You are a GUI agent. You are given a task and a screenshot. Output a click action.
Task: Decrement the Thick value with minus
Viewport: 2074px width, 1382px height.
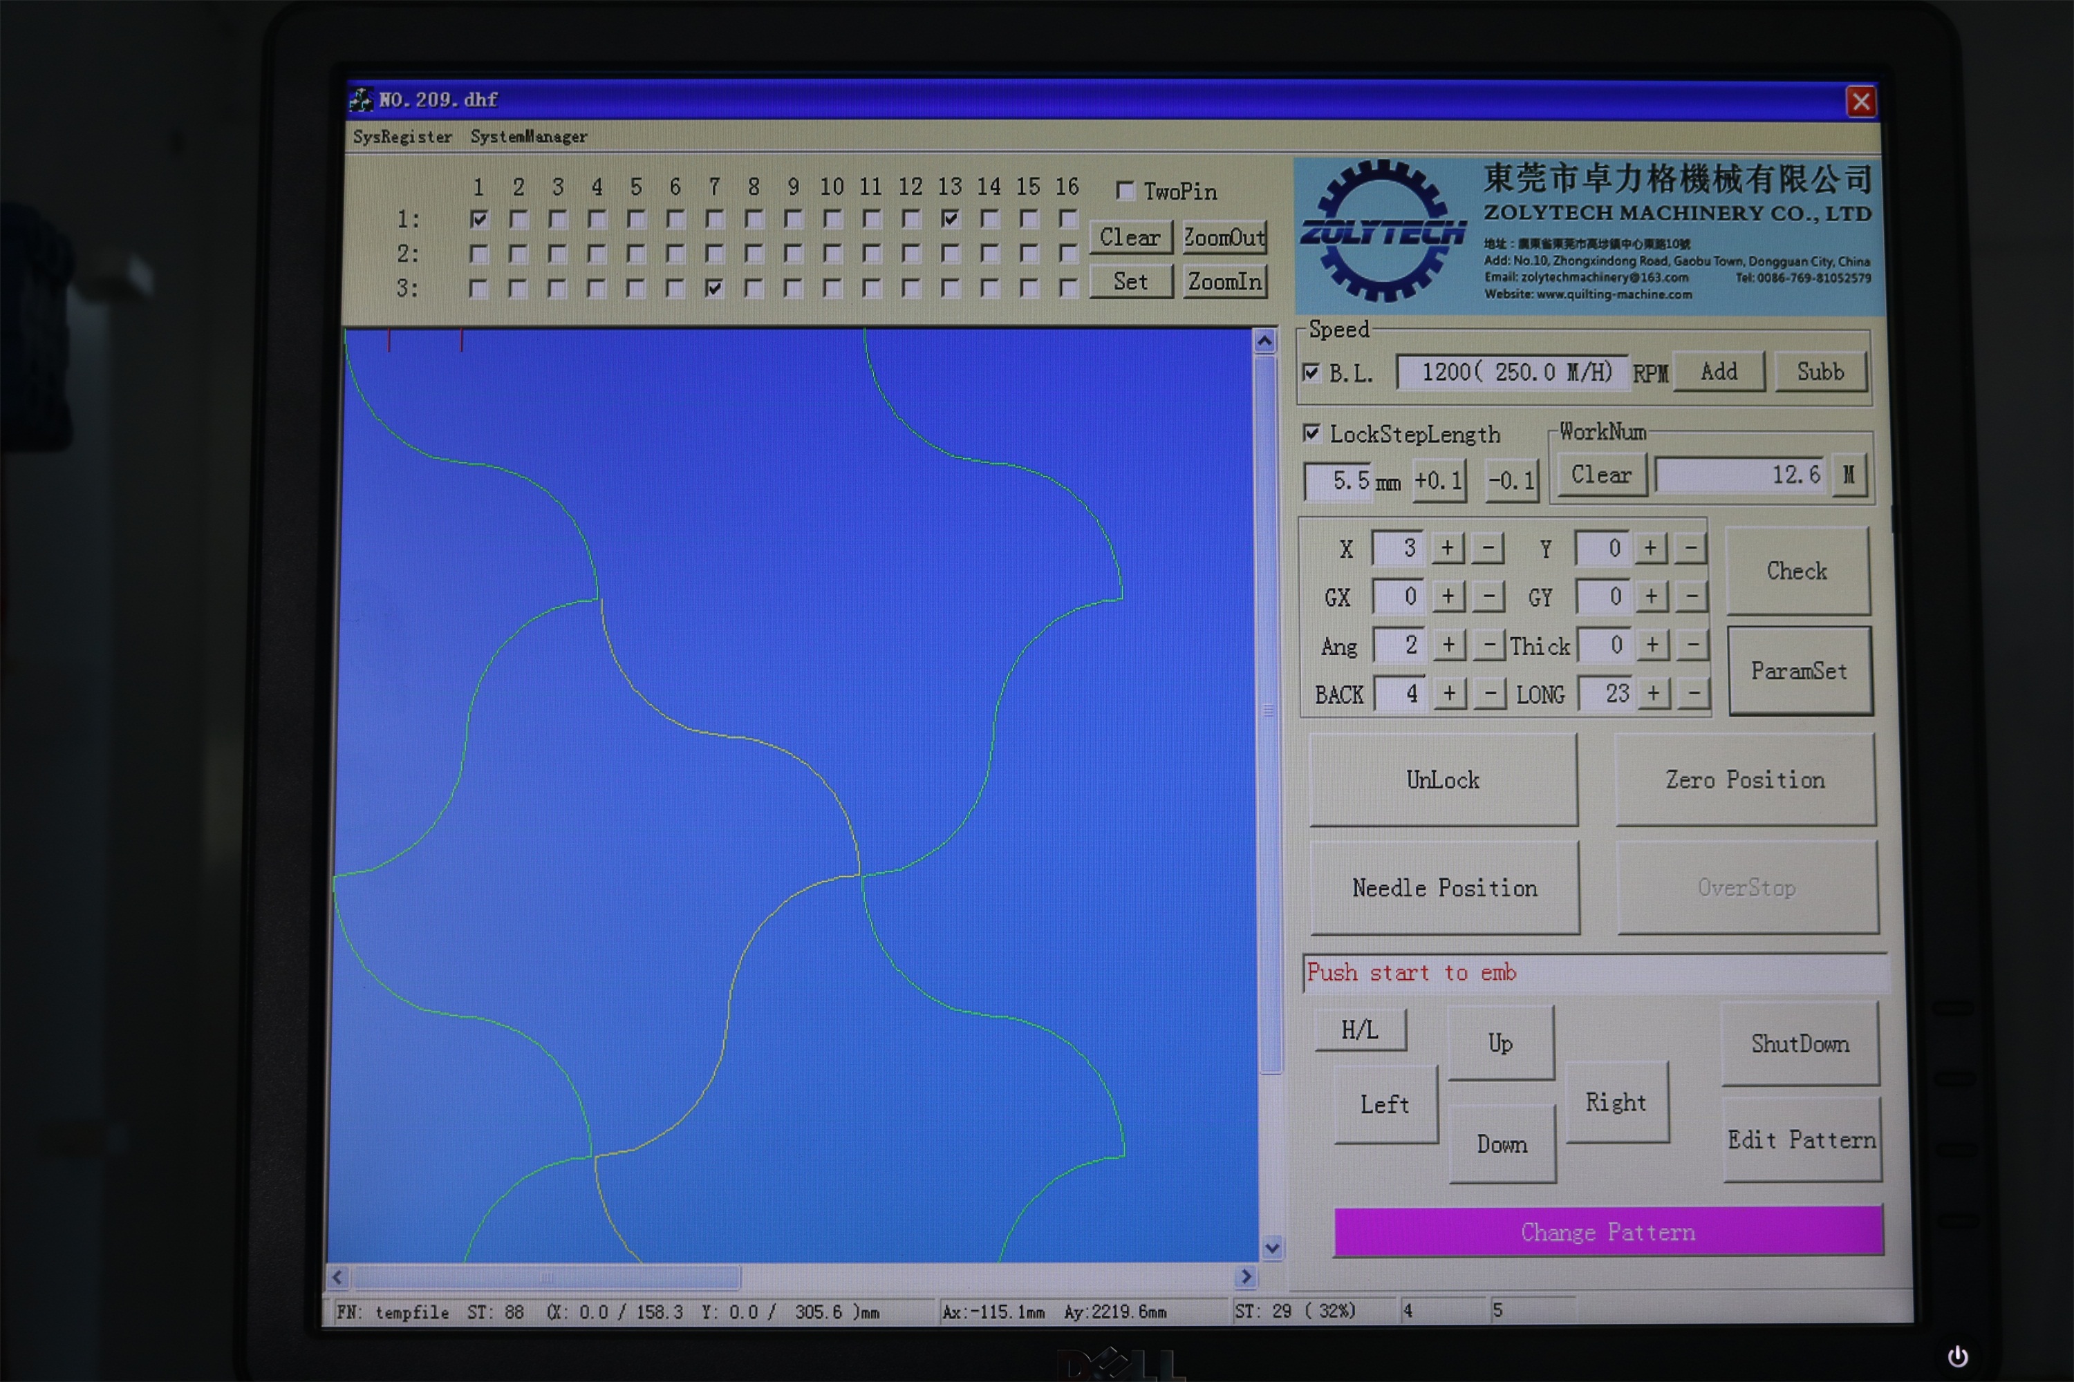tap(1693, 645)
